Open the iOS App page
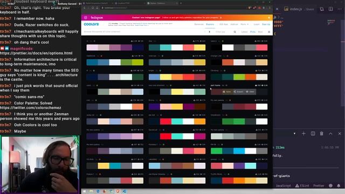The width and height of the screenshot is (345, 194). pyautogui.click(x=223, y=24)
